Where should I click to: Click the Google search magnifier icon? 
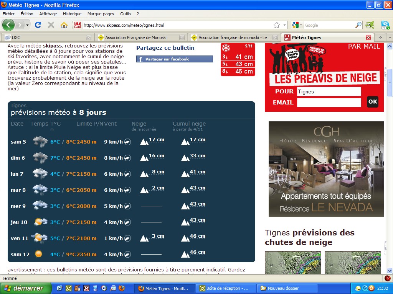coord(358,25)
